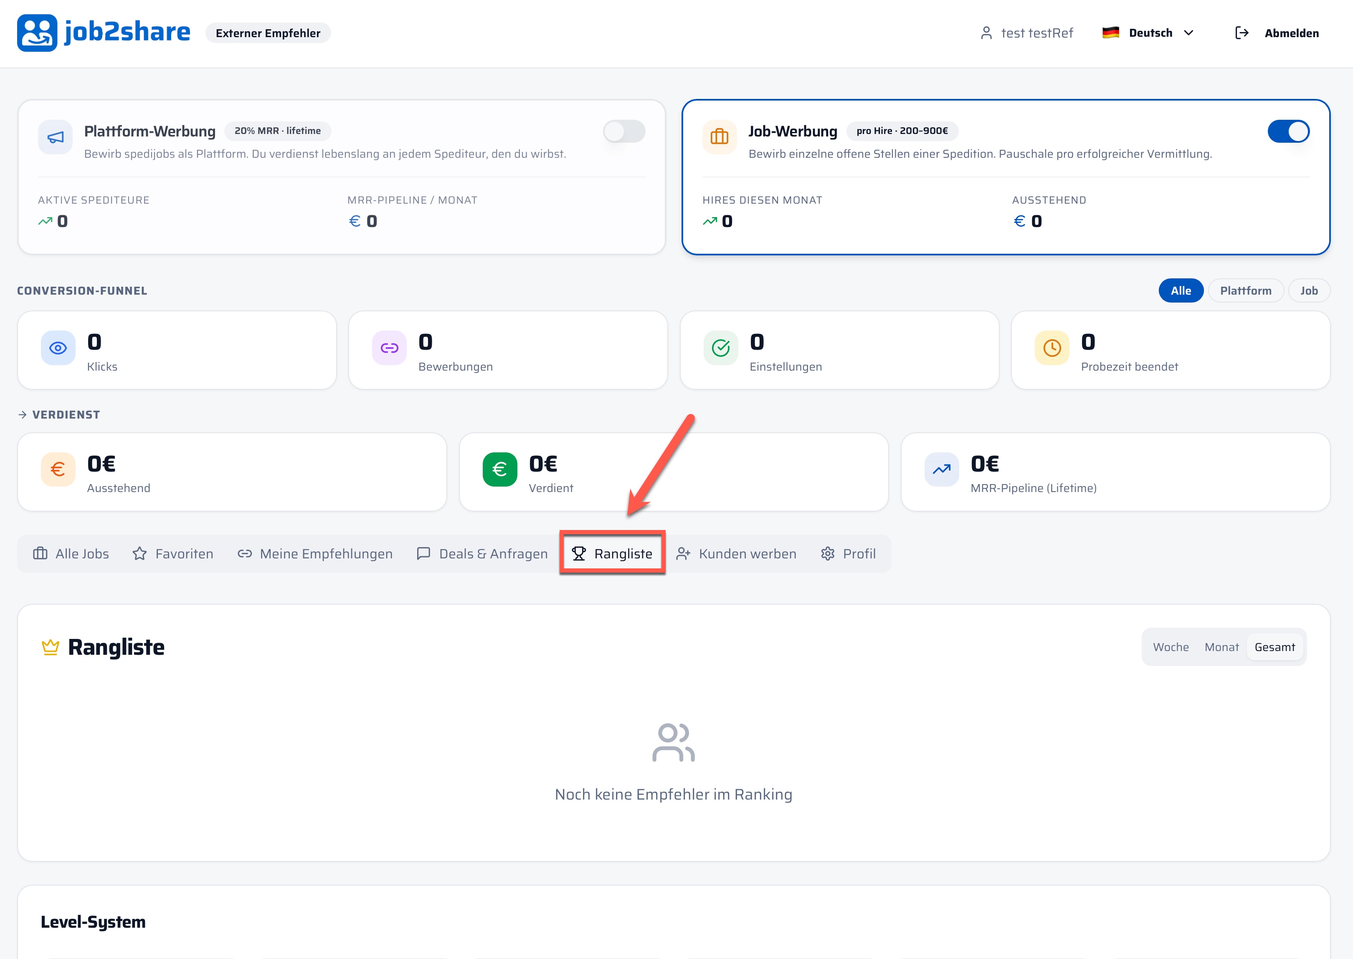The image size is (1353, 959).
Task: Click the Abmelden button
Action: coord(1277,33)
